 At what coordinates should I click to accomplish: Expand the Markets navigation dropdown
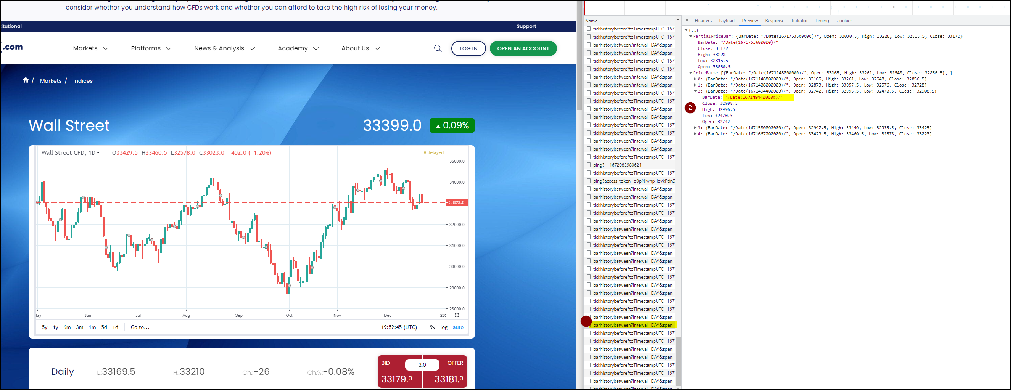point(90,48)
